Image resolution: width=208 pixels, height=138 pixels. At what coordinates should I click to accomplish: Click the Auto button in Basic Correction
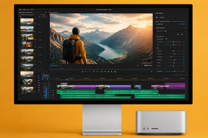coord(182,34)
